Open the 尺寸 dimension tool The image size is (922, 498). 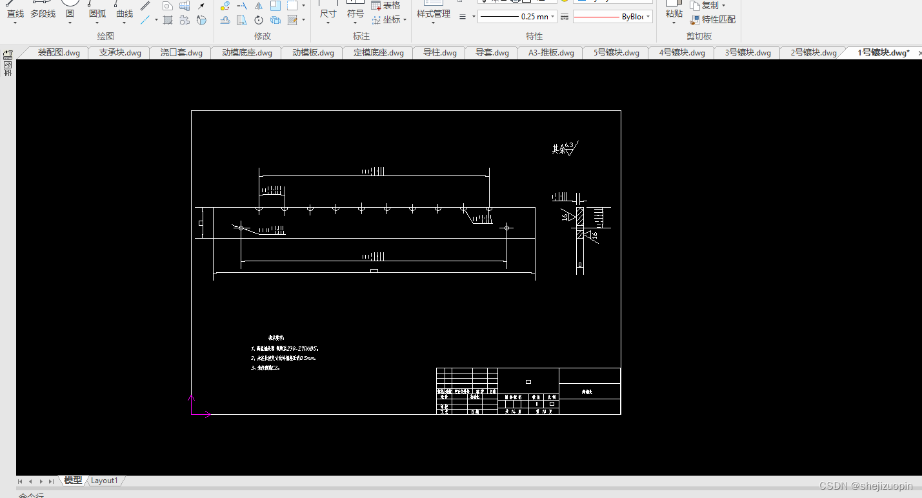(x=328, y=14)
